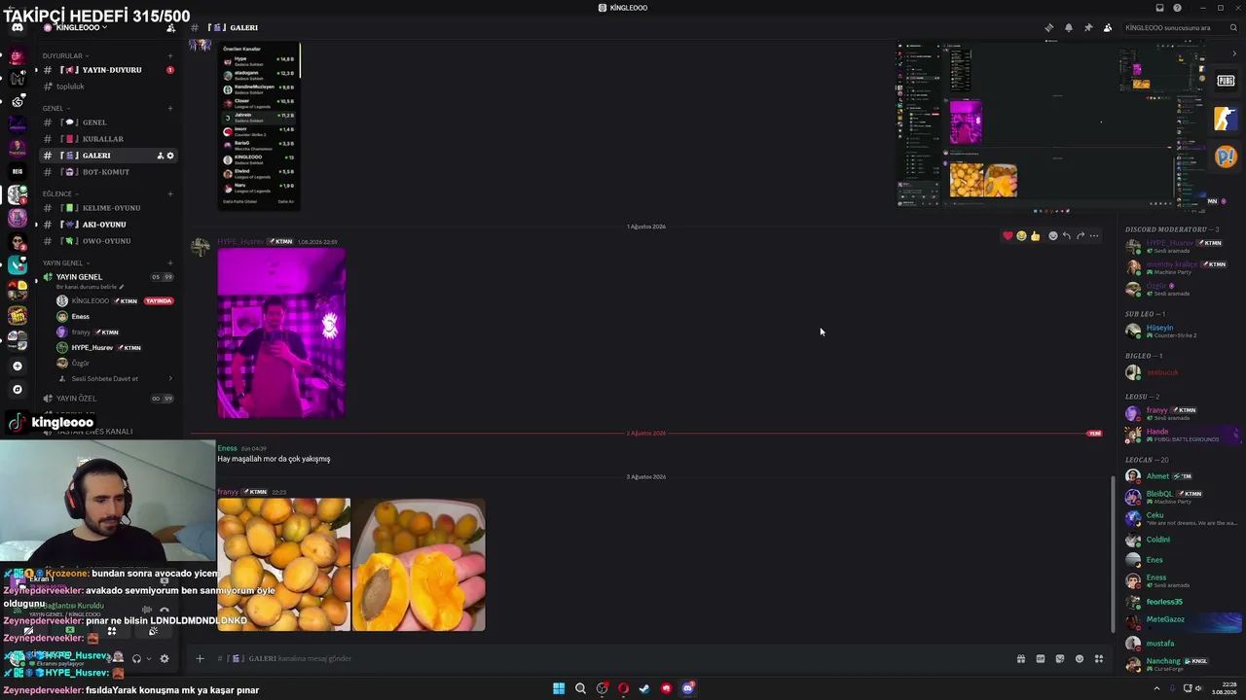Image resolution: width=1246 pixels, height=700 pixels.
Task: Click the GALERI message input box
Action: coord(613,658)
